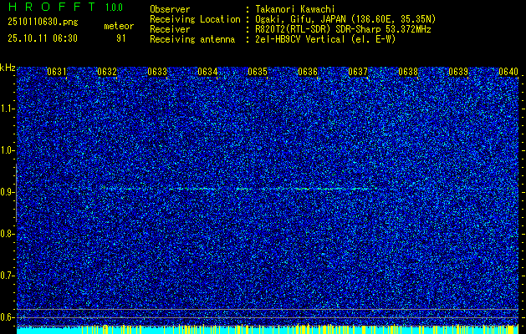The height and width of the screenshot is (334, 526).
Task: Click the bright meteor echo near 0636
Action: click(302, 189)
